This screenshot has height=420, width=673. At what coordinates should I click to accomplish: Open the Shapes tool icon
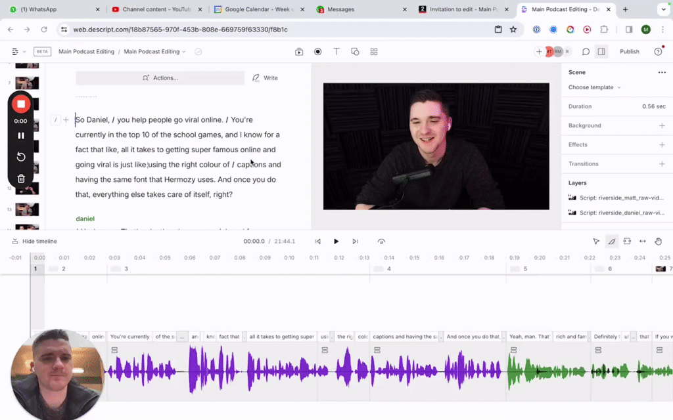tap(355, 51)
